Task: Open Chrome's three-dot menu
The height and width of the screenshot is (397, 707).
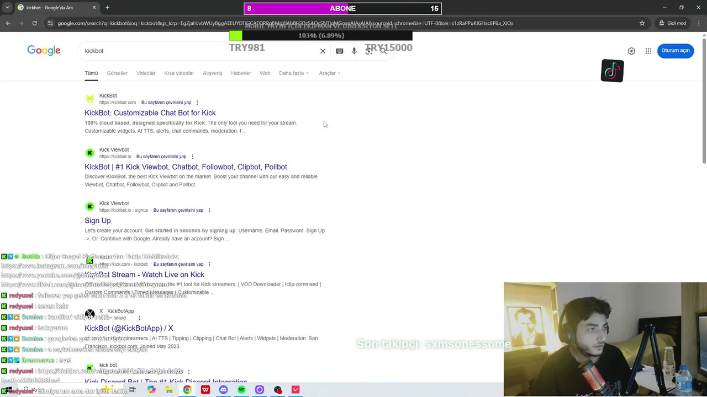Action: point(699,23)
